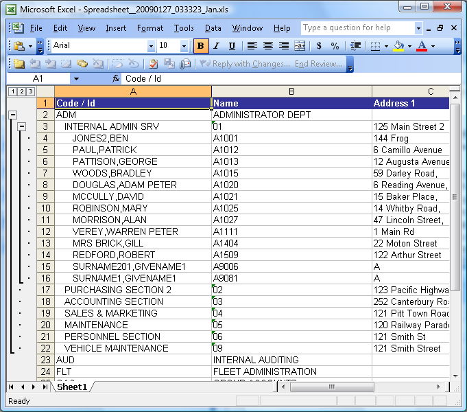The width and height of the screenshot is (467, 412).
Task: Click Reply with Changes button
Action: pyautogui.click(x=245, y=64)
